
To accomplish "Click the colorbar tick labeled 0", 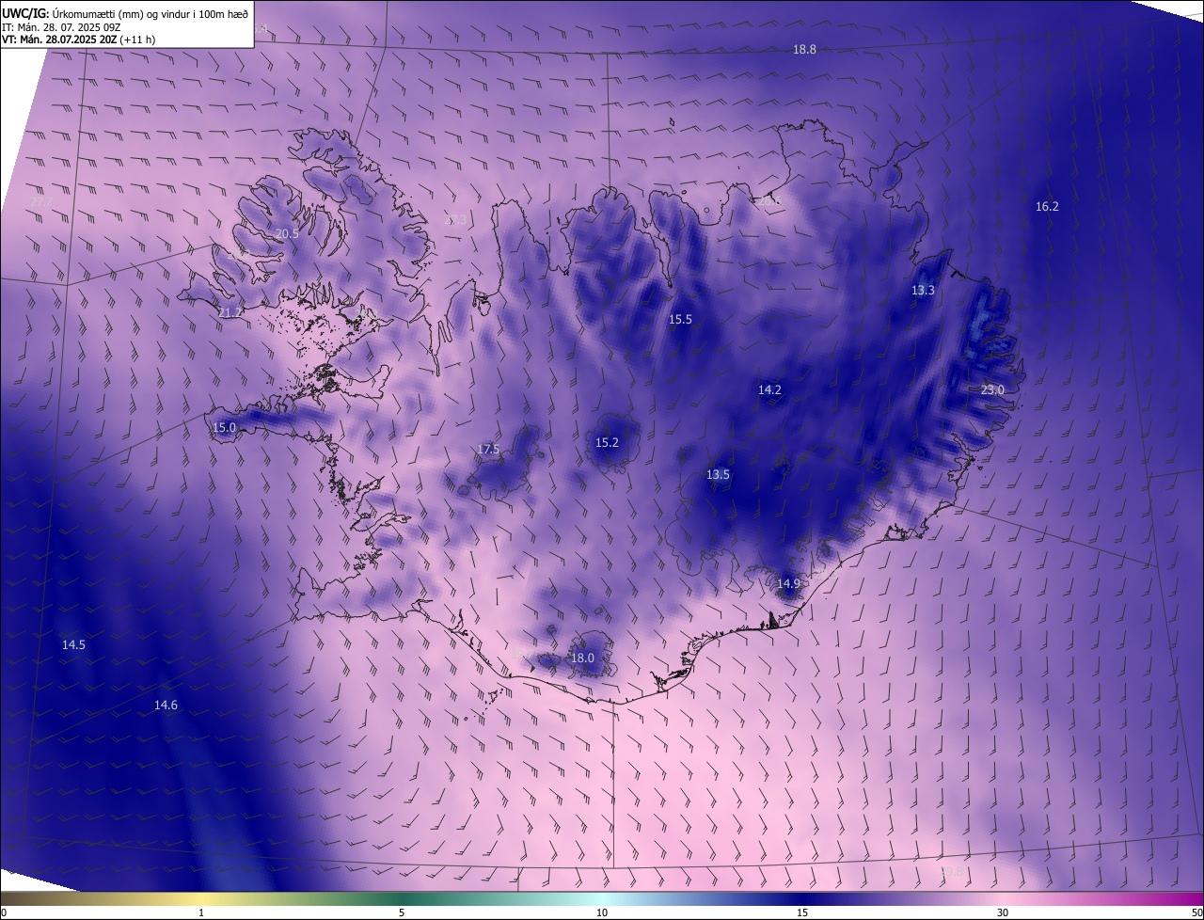I will [3, 913].
